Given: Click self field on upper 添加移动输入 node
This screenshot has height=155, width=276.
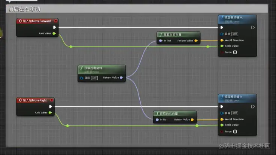Looking at the screenshot, I should pyautogui.click(x=235, y=34).
